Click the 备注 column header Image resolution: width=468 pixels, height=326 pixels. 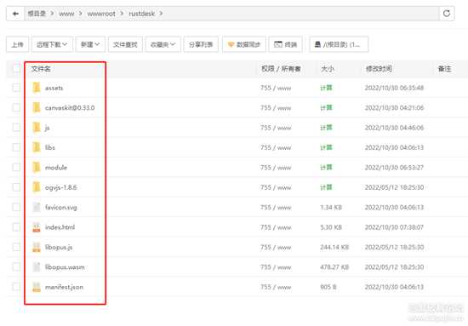pos(444,69)
